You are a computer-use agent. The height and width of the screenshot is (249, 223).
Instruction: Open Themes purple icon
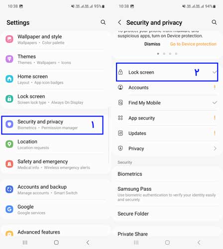coord(9,59)
